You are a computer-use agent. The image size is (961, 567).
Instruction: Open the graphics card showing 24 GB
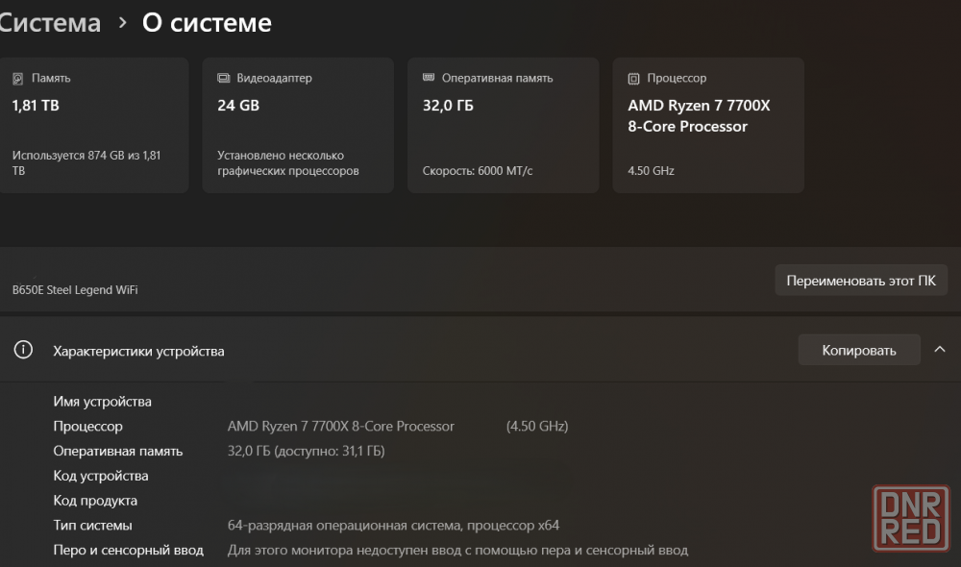click(x=298, y=125)
